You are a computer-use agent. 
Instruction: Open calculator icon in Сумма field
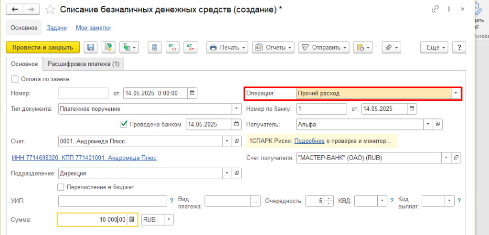pyautogui.click(x=132, y=219)
